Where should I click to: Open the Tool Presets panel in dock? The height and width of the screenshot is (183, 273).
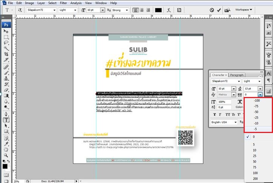[268, 44]
